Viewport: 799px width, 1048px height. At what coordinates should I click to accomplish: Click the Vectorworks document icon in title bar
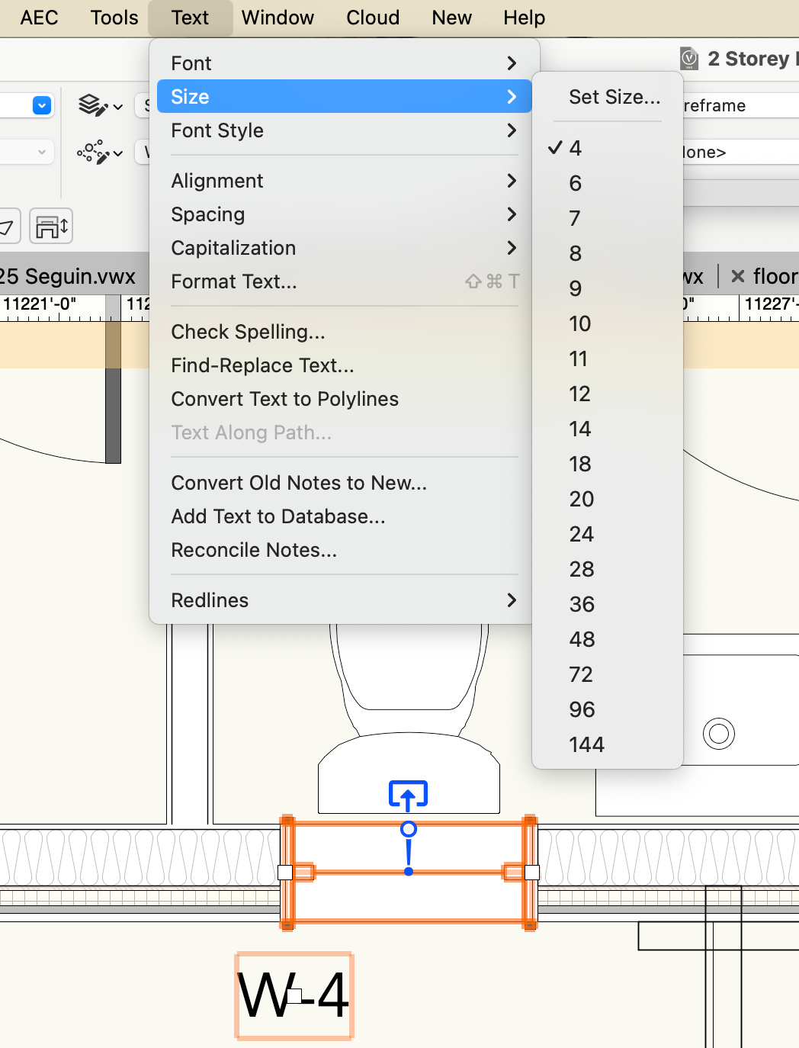(689, 59)
